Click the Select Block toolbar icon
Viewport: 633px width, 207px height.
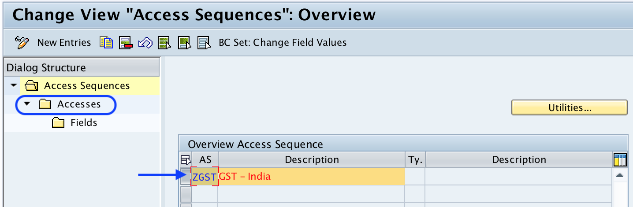[184, 43]
